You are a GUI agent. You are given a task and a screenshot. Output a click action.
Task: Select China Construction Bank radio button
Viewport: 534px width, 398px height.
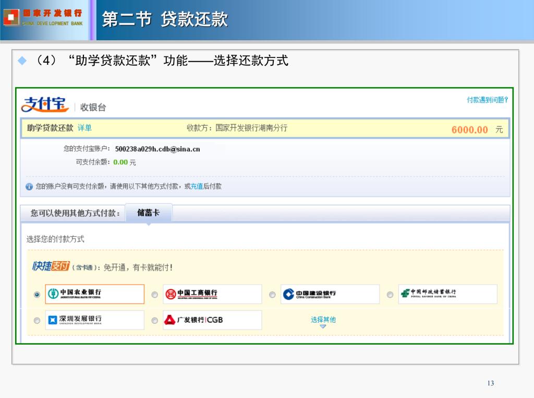click(x=272, y=295)
